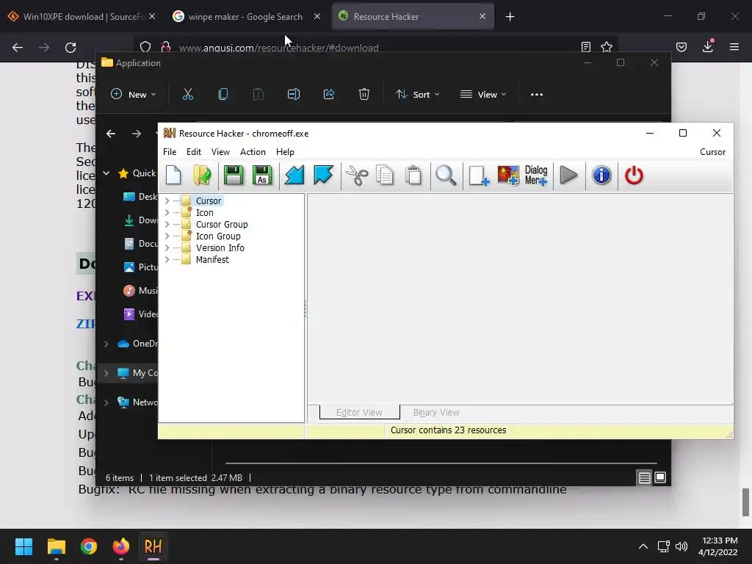Screen dimensions: 752x564
Task: Click Copy icon in Application explorer toolbar
Action: 223,95
